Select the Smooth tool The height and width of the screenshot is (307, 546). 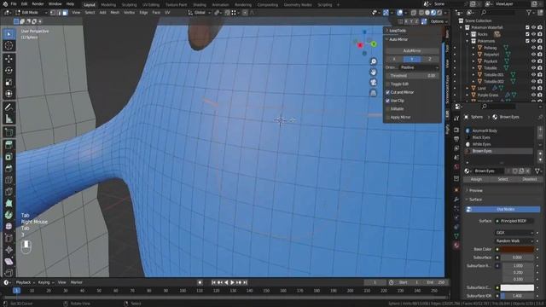[x=9, y=226]
